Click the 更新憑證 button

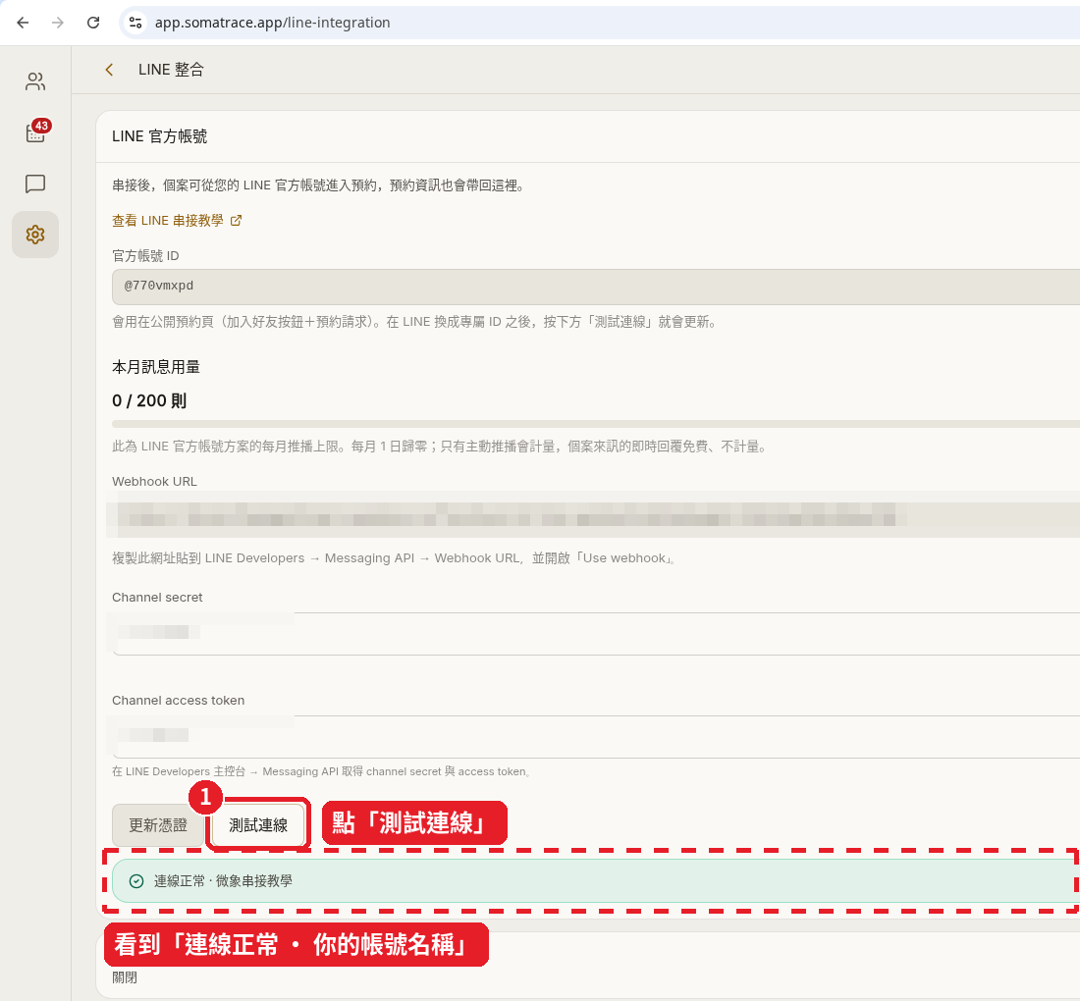(x=158, y=824)
